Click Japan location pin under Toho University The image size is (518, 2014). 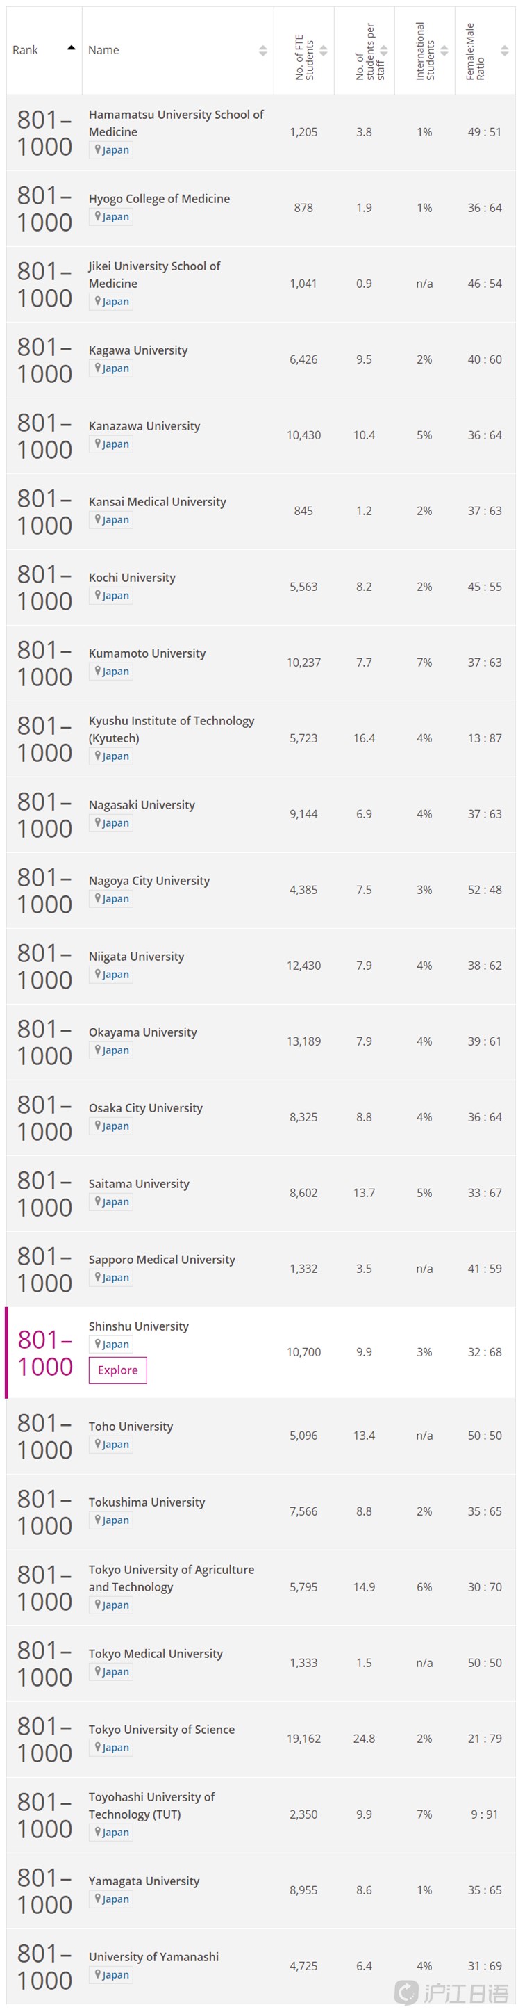98,1443
